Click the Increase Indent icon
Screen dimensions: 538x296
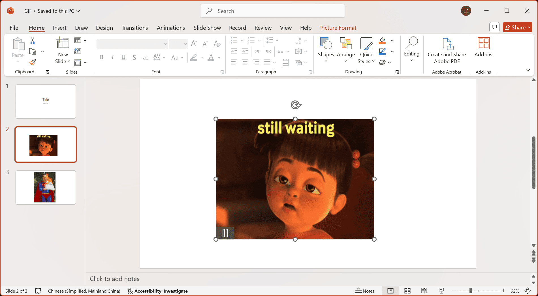[x=245, y=51]
